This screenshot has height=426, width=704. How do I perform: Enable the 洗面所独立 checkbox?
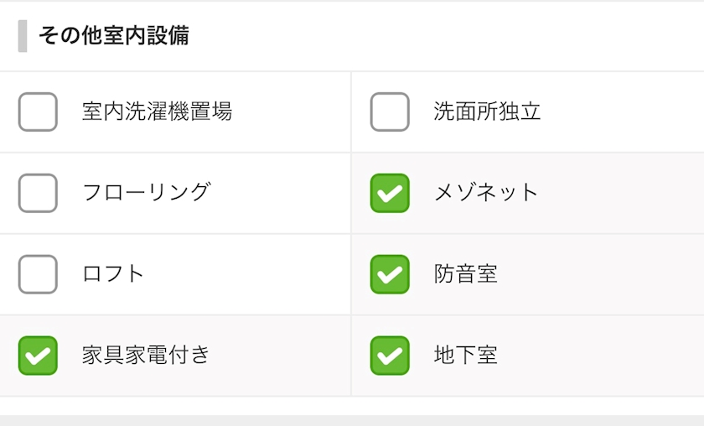(390, 112)
